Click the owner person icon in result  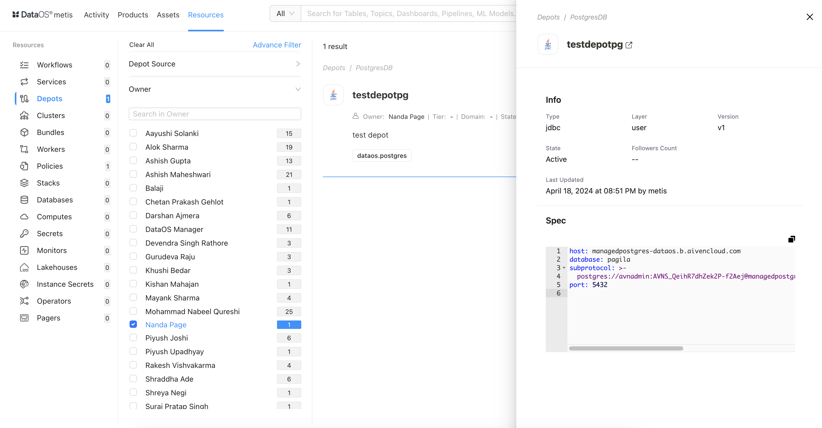pyautogui.click(x=356, y=116)
